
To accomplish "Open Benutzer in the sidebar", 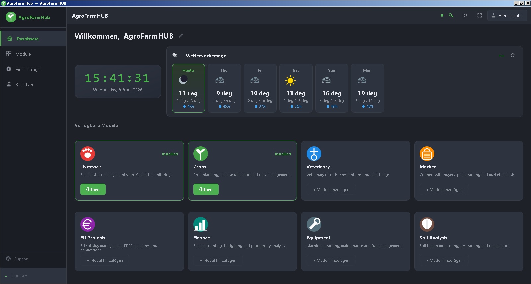I will tap(34, 84).
